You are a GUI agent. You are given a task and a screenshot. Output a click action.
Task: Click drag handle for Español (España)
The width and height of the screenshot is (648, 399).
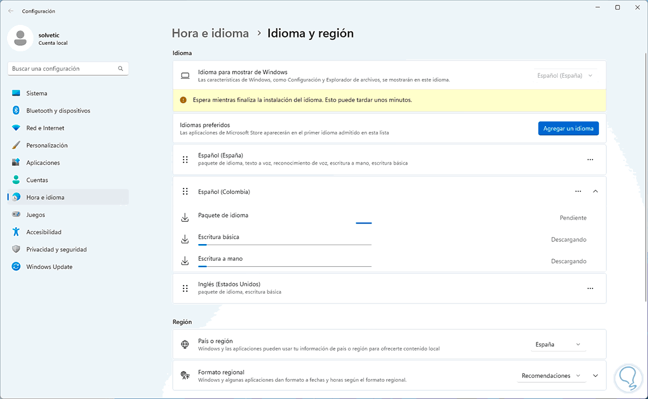click(185, 159)
